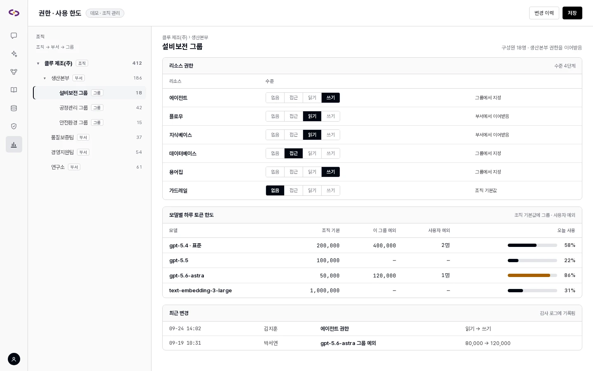Open the shield guardrail sidebar icon
593x371 pixels.
tap(14, 127)
